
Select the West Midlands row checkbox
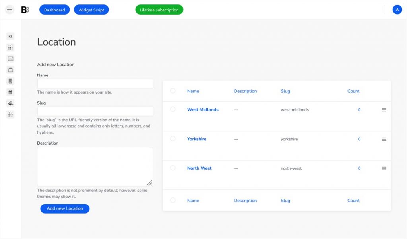point(172,109)
